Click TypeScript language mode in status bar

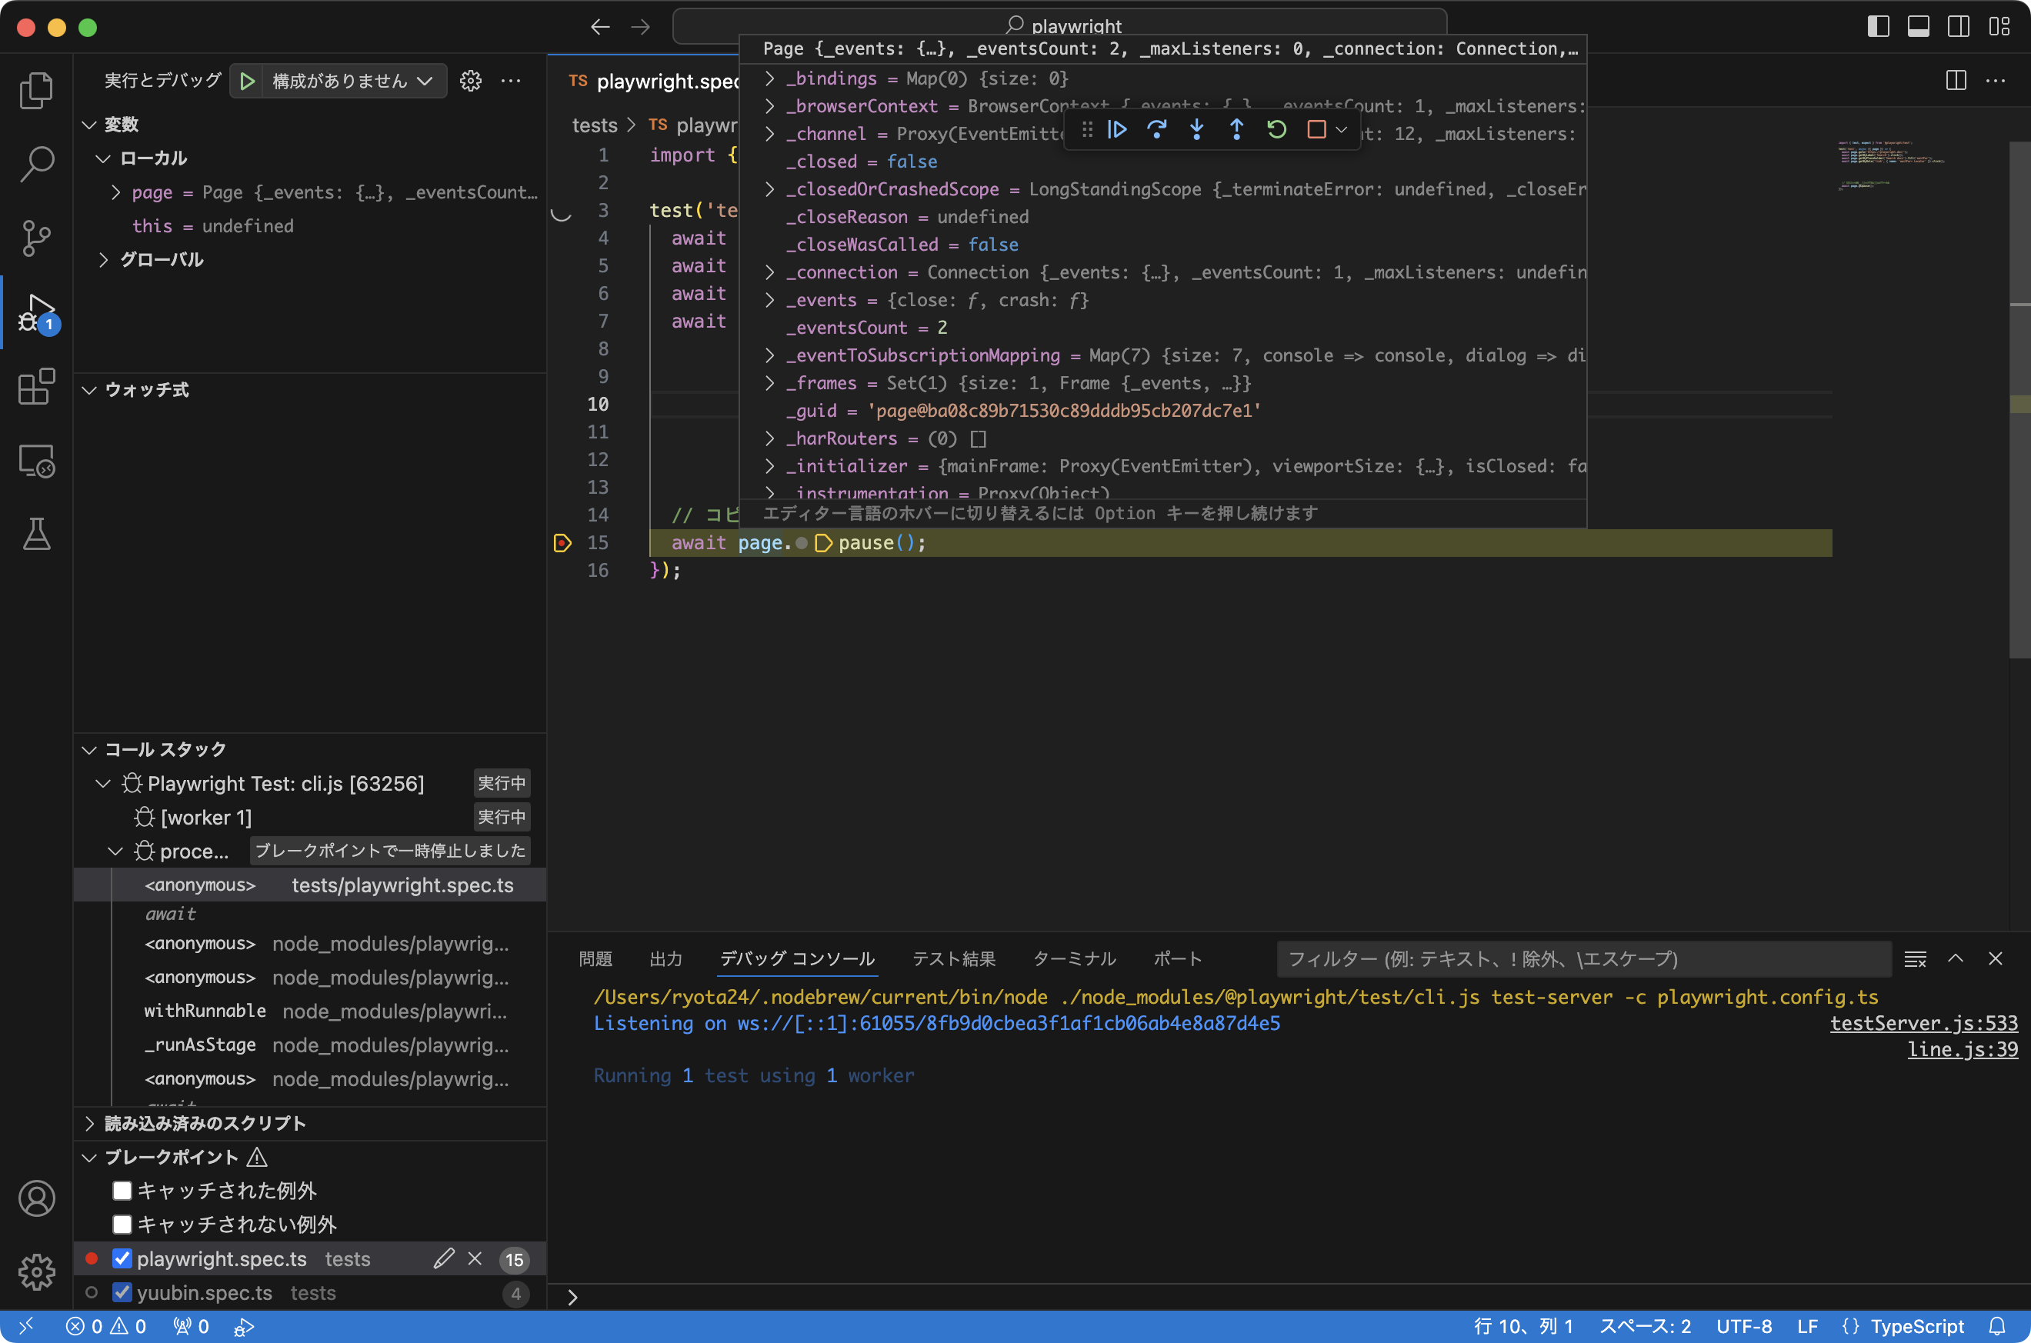tap(1917, 1326)
